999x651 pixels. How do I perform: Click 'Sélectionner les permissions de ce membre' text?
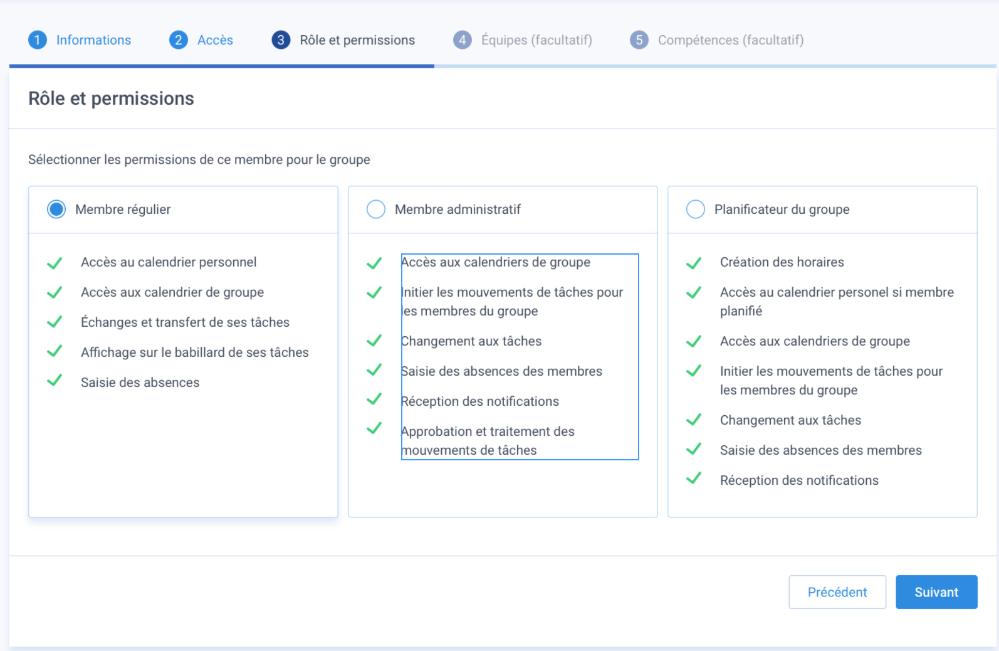[199, 160]
